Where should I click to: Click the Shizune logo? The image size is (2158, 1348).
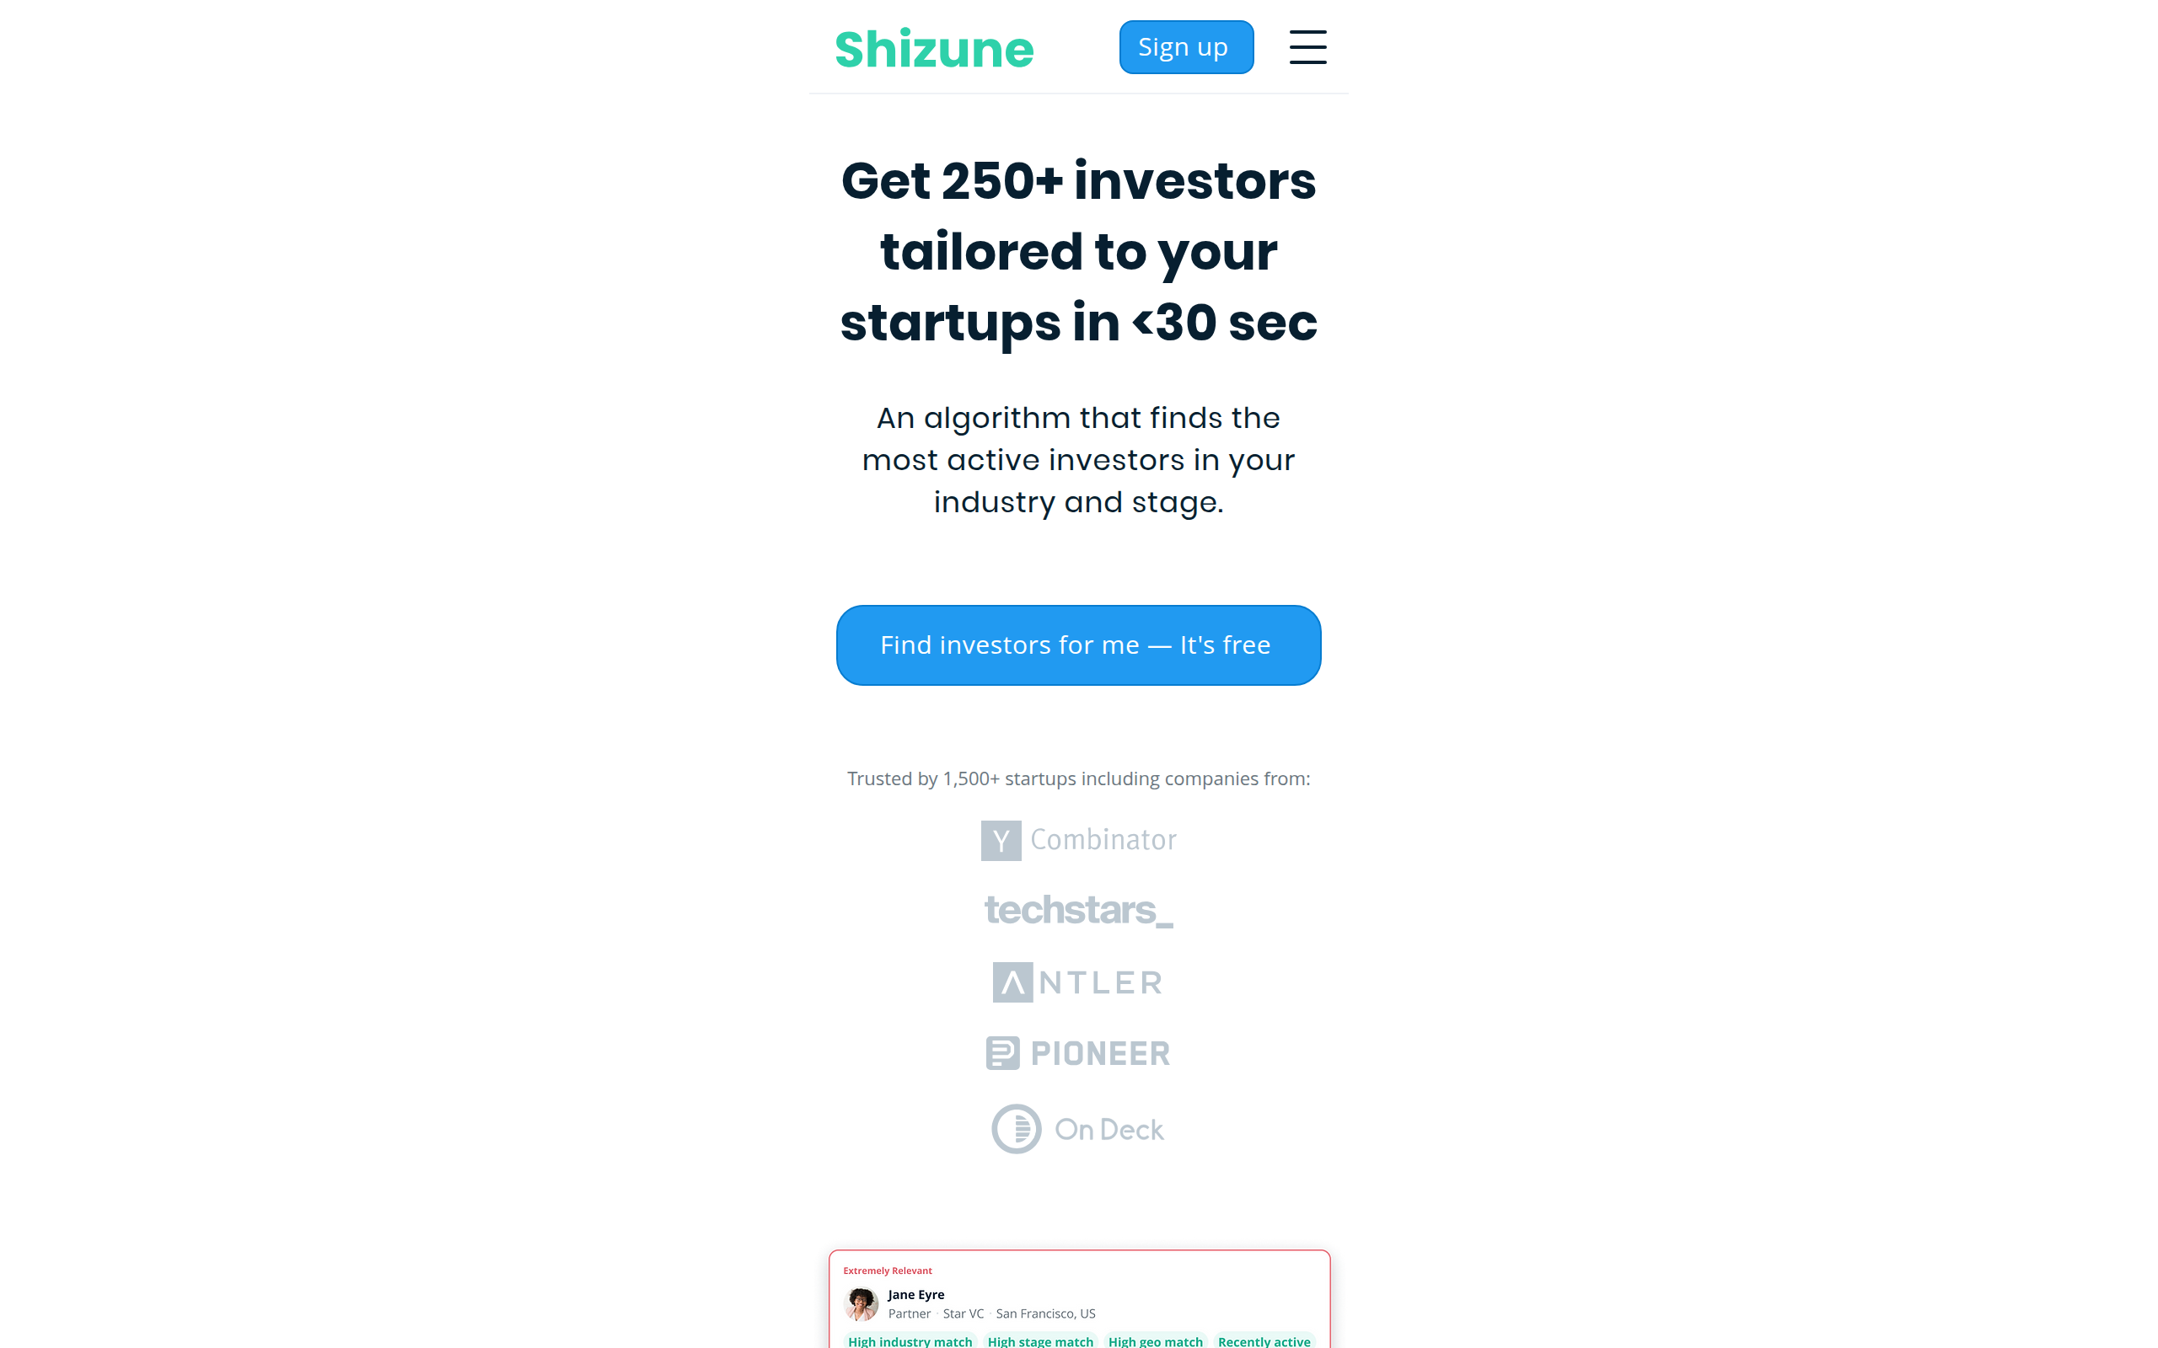coord(934,49)
